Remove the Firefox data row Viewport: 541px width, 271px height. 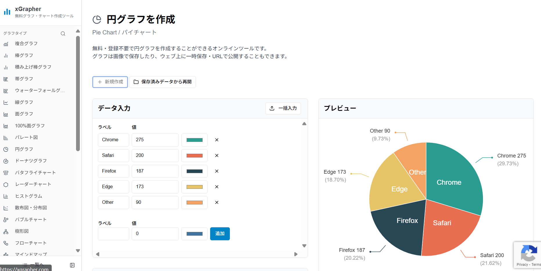217,171
